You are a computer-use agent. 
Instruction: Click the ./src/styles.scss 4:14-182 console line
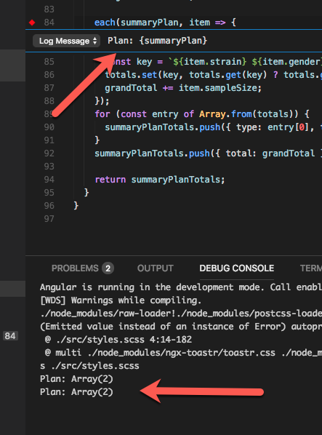(x=118, y=340)
